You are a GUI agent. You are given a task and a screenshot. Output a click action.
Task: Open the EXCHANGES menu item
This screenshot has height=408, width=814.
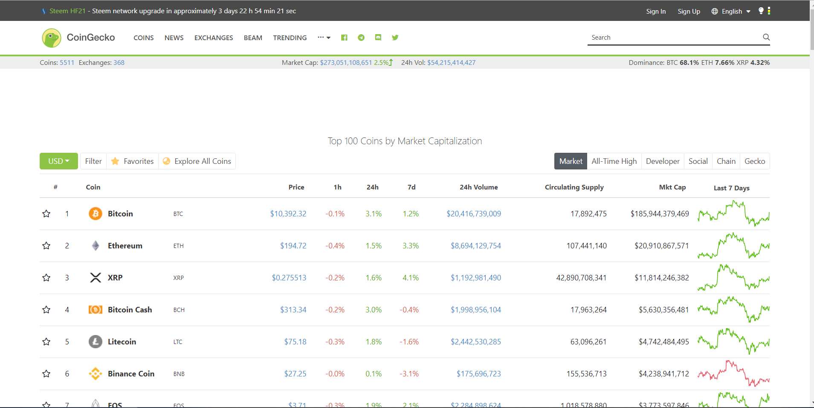click(x=214, y=38)
